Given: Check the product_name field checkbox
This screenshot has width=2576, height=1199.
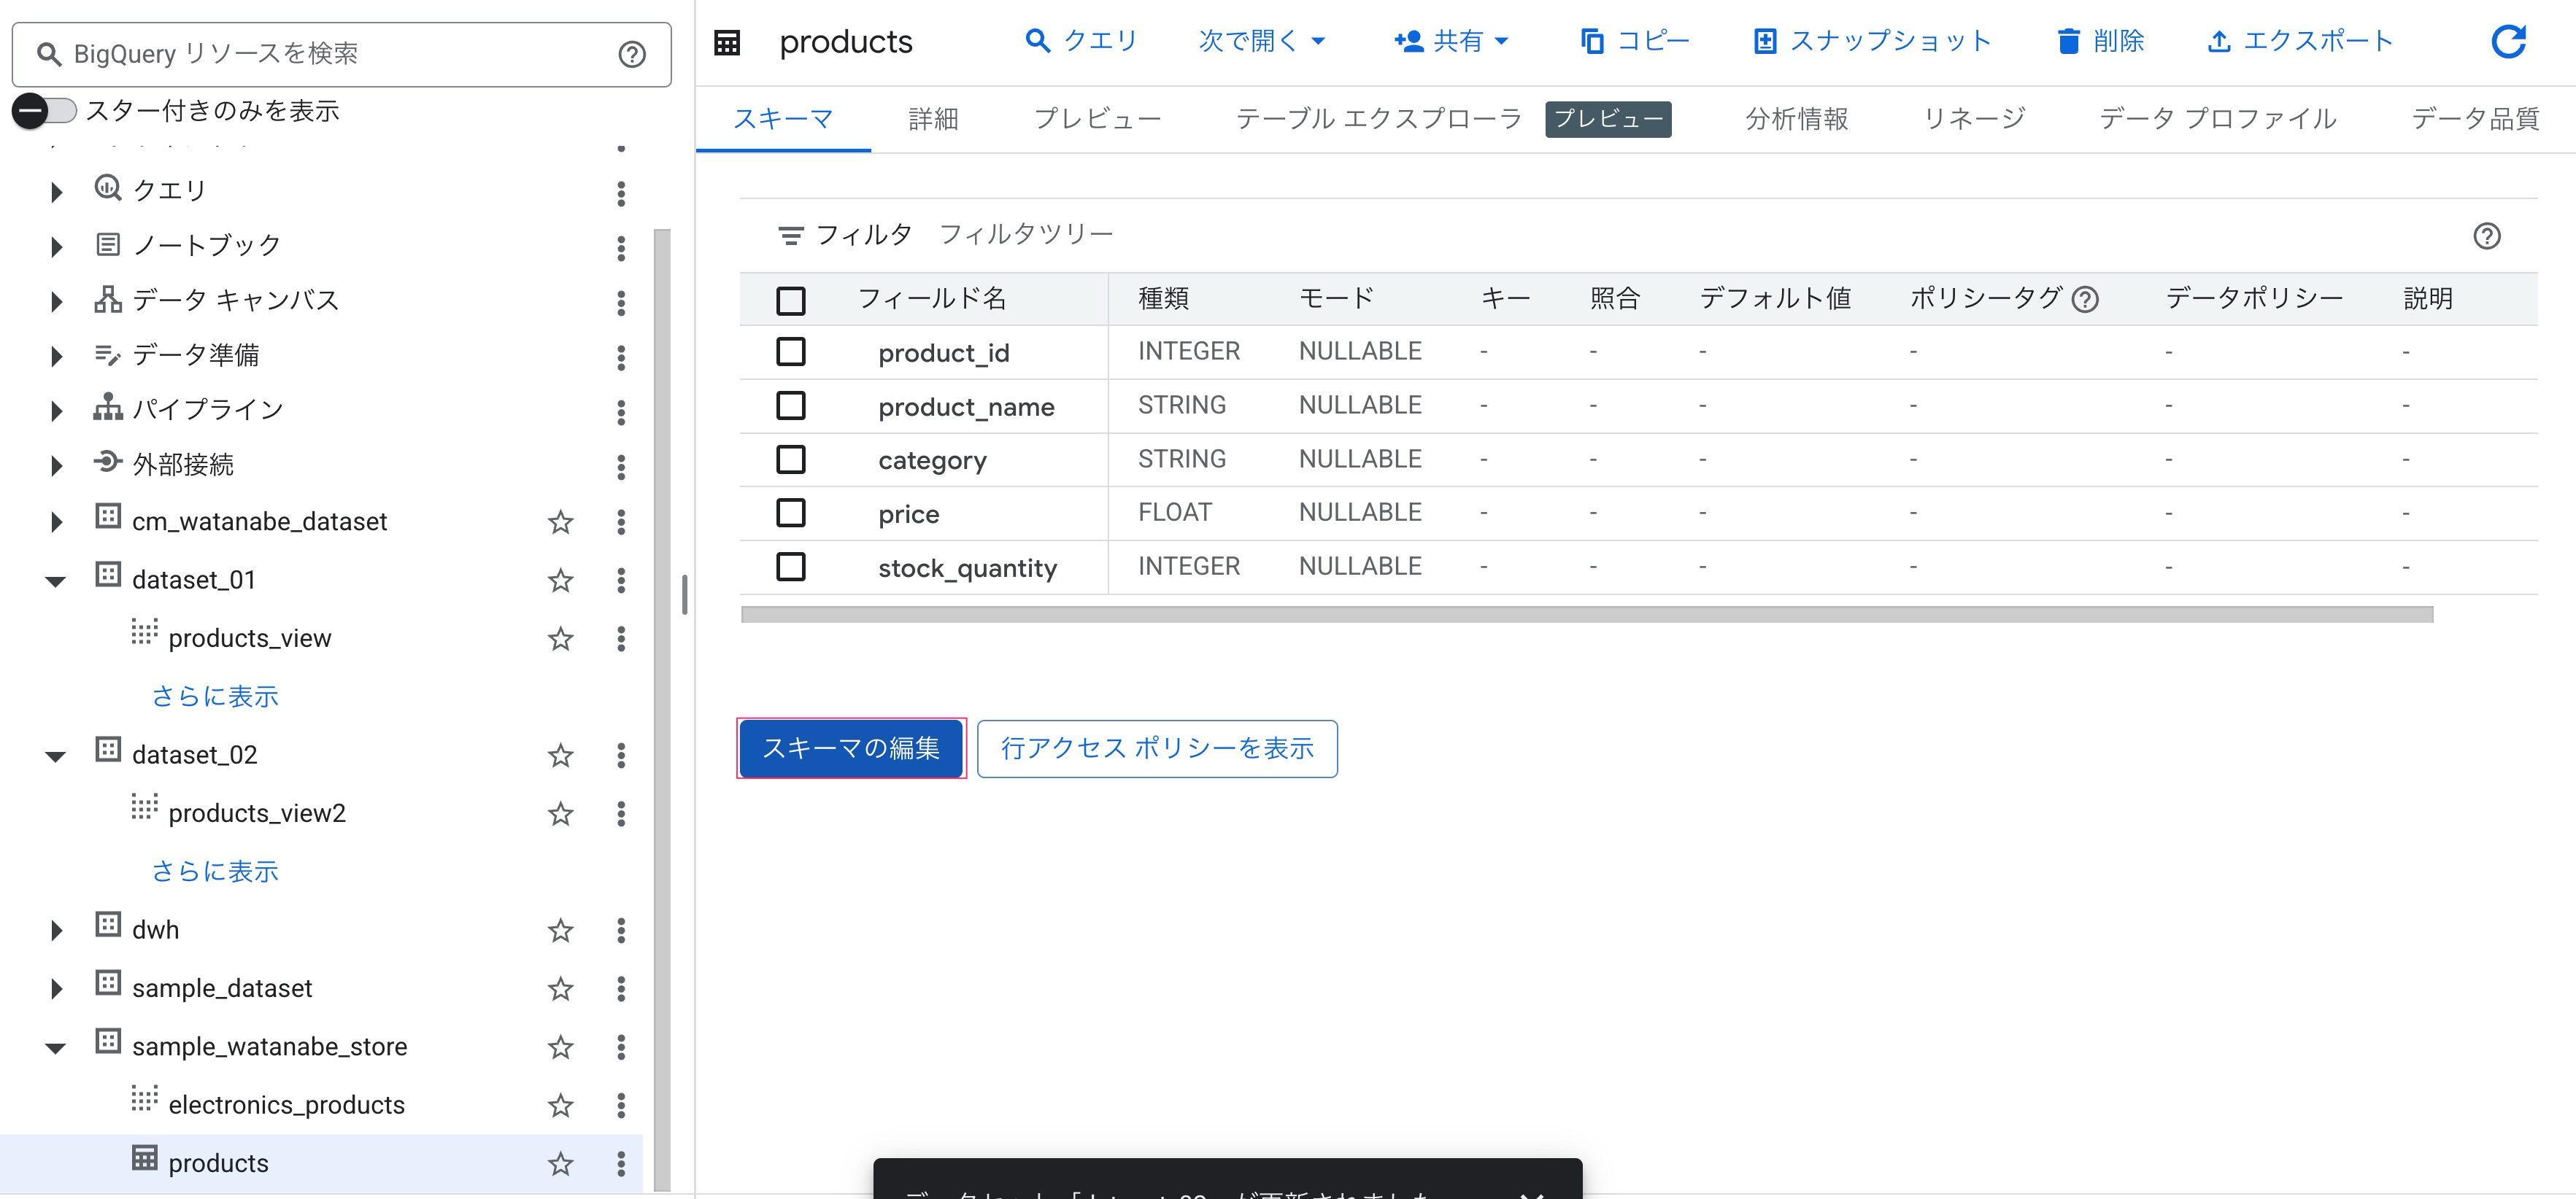Looking at the screenshot, I should tap(790, 406).
